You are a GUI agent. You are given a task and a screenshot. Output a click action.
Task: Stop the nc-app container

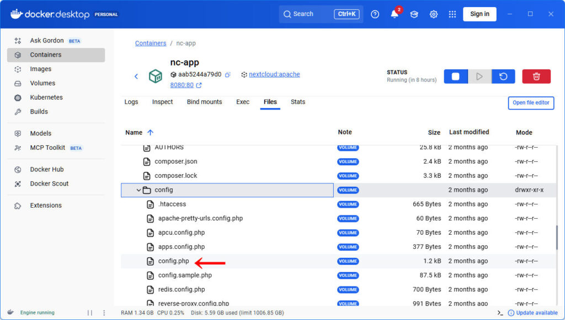coord(455,77)
